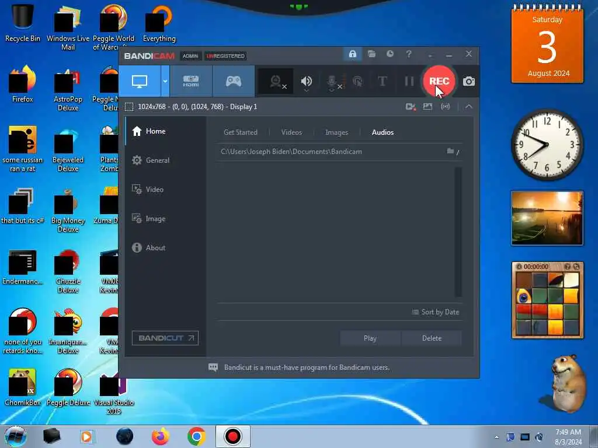
Task: Click the dashed rectangle capture area icon
Action: pyautogui.click(x=129, y=107)
